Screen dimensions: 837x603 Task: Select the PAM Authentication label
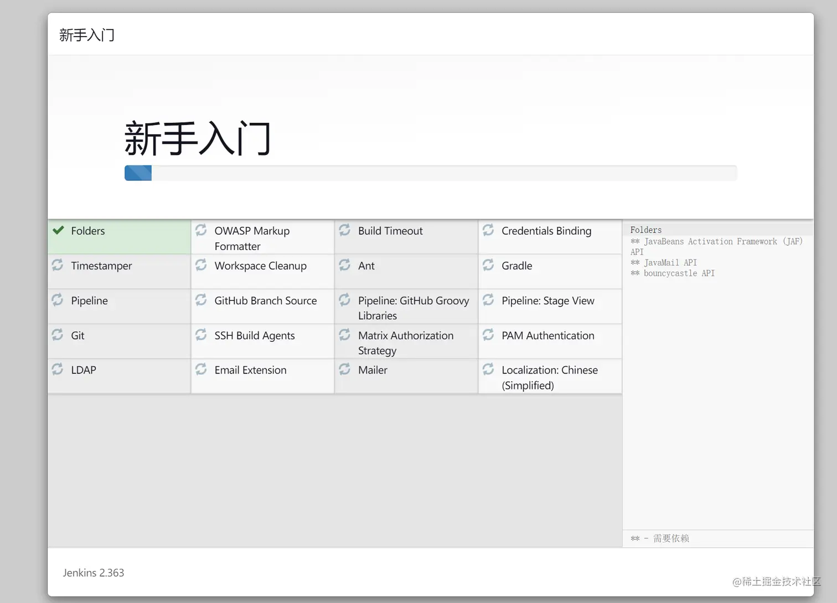click(x=548, y=335)
